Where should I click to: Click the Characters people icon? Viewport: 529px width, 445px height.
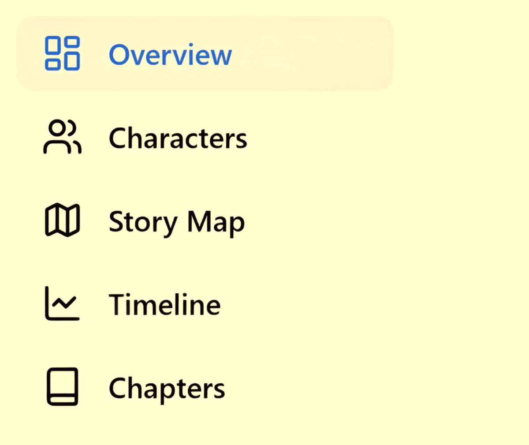coord(62,137)
